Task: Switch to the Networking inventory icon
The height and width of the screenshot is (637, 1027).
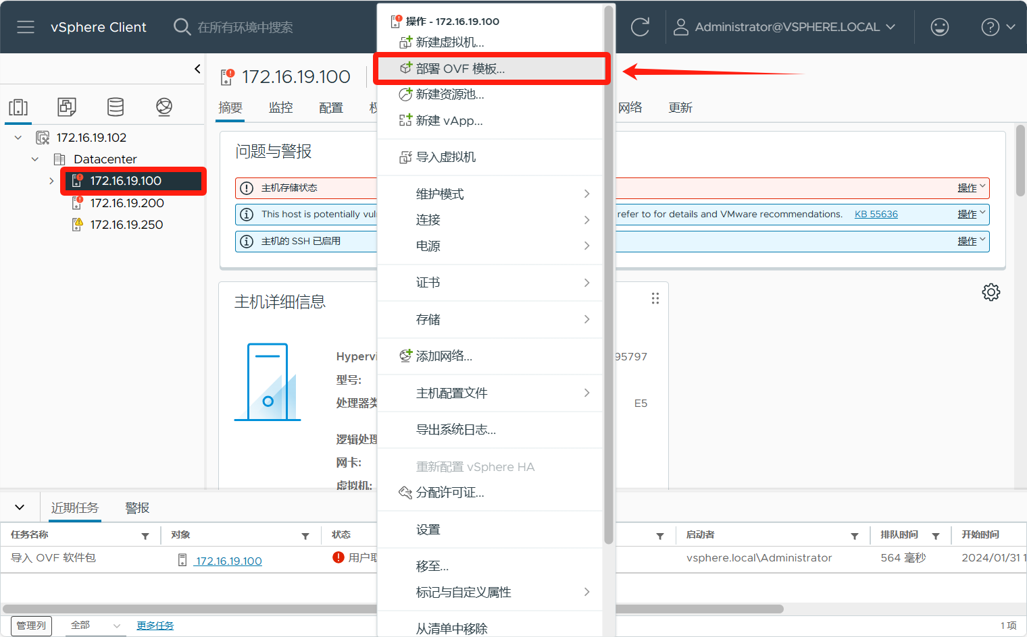Action: coord(164,107)
